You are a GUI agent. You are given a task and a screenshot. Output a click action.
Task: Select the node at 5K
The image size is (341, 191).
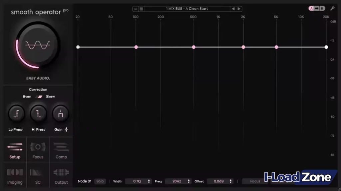(276, 47)
